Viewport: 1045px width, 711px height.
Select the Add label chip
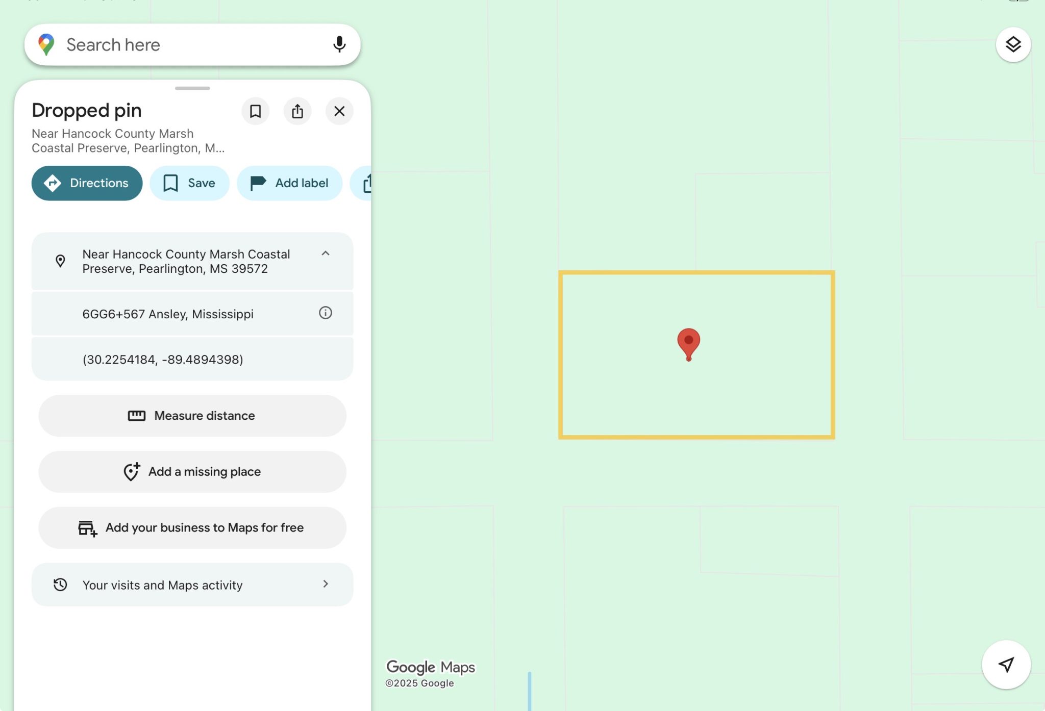pyautogui.click(x=289, y=183)
